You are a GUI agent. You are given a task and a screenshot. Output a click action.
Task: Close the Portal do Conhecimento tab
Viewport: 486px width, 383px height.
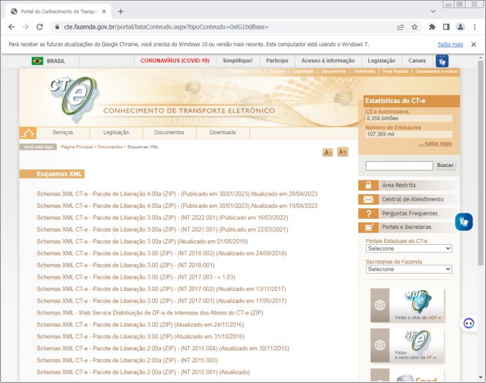tap(104, 12)
